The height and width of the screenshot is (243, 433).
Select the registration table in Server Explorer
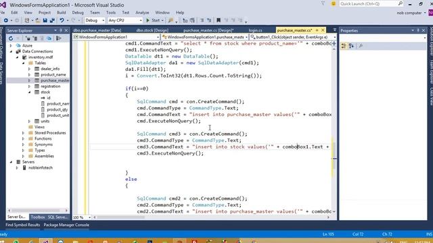50,86
